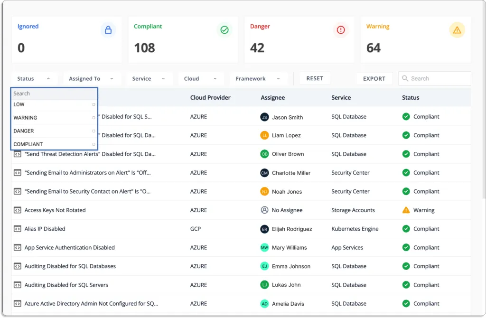
Task: Click code icon beside App Service Authentication Disabled
Action: 18,248
